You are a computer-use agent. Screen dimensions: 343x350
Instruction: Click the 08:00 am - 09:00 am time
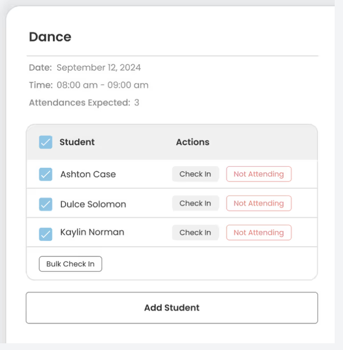[x=102, y=85]
